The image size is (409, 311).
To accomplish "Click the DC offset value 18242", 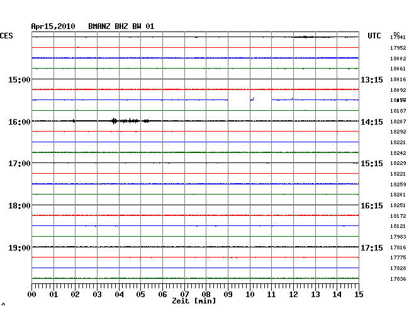I will click(x=398, y=153).
